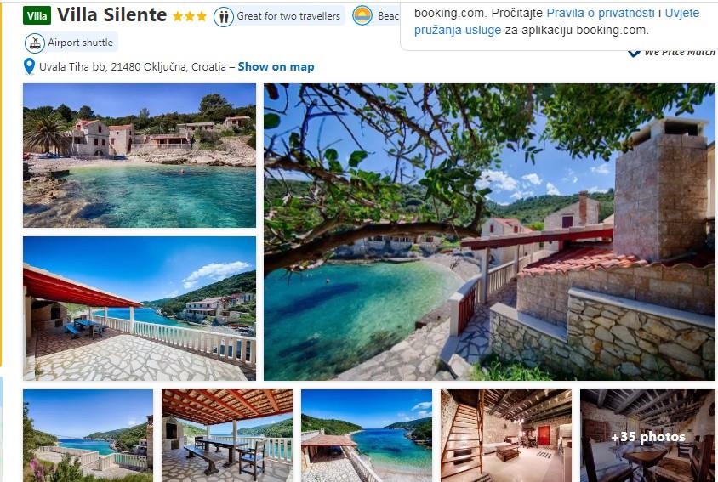Open the bottom-left sea view with flowers photo
The width and height of the screenshot is (718, 482).
click(88, 435)
